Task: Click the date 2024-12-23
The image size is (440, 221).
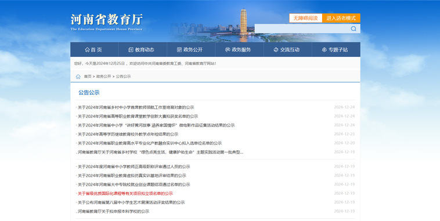Action: [344, 134]
